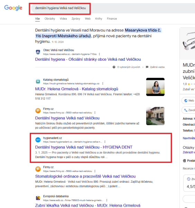Open Dentální hygiena Velká nad Veličkou - HYGIENA DENT
This screenshot has width=195, height=208.
pos(84,147)
